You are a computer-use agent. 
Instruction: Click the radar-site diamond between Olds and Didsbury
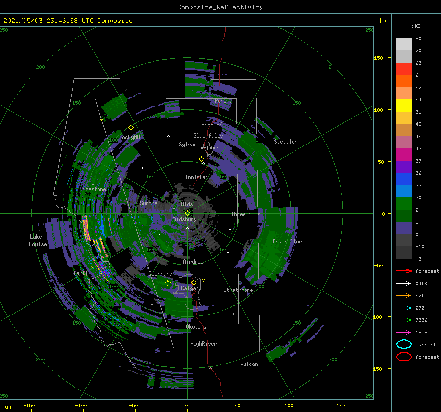click(x=187, y=213)
